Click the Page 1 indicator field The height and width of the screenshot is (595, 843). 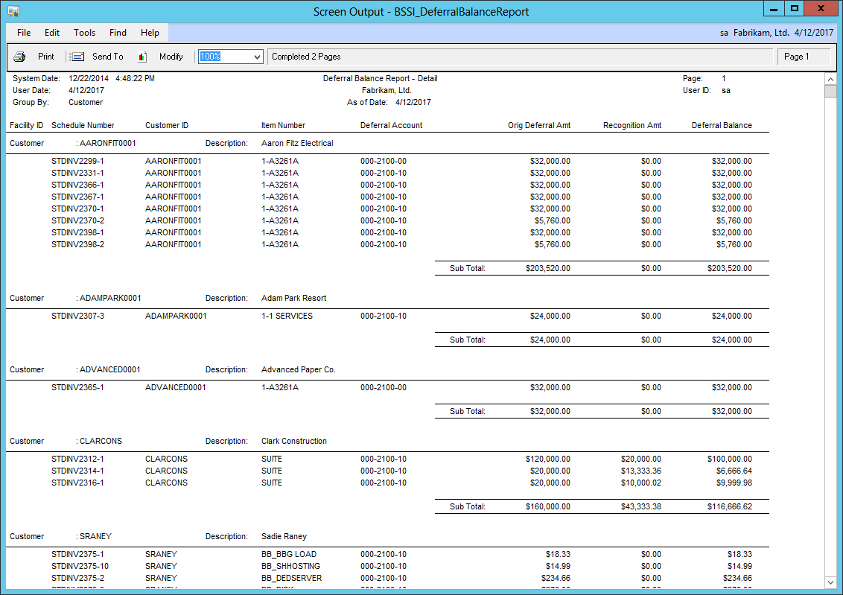tap(803, 57)
